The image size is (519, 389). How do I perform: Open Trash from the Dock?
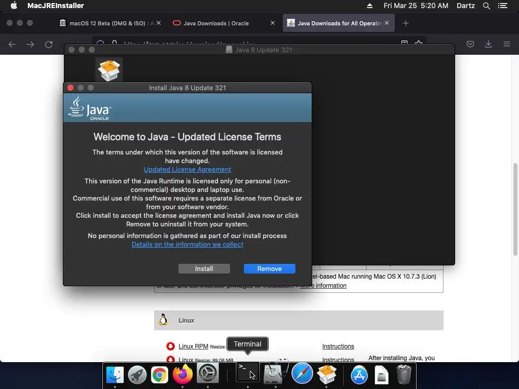pos(404,374)
